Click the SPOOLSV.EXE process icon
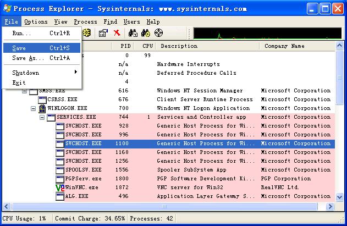347x226 pixels. coord(60,170)
